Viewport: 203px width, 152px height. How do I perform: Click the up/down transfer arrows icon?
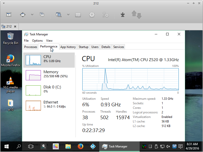coord(136,14)
